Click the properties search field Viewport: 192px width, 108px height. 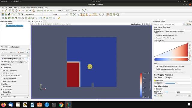[x=14, y=55]
